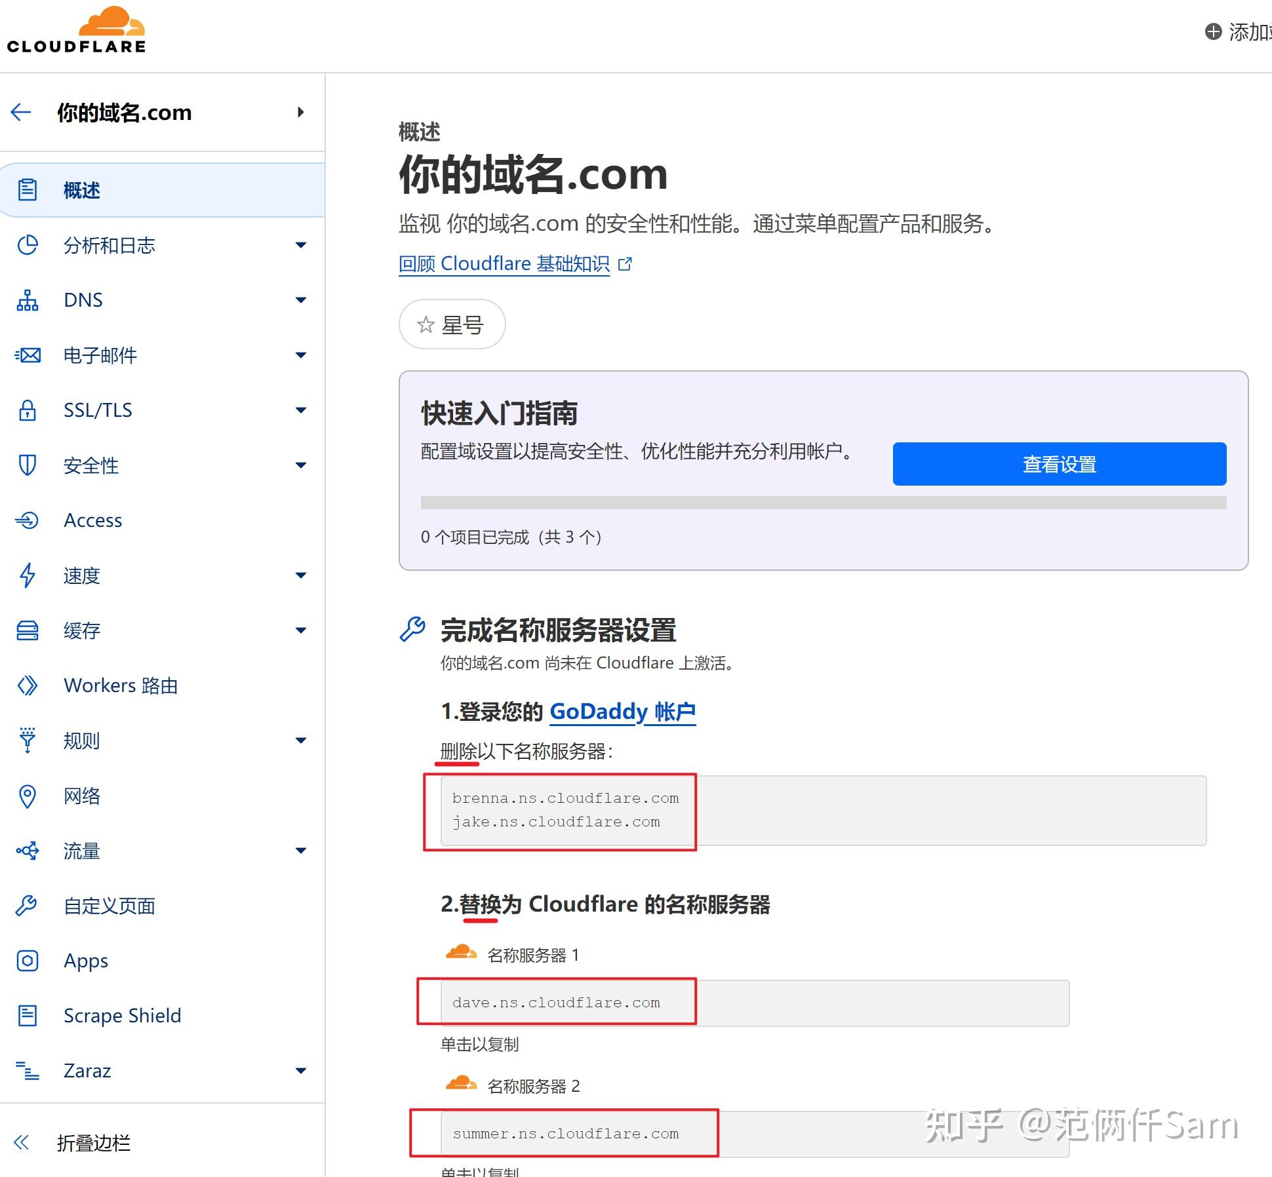Click the DNS network tree icon
This screenshot has width=1272, height=1177.
[28, 300]
